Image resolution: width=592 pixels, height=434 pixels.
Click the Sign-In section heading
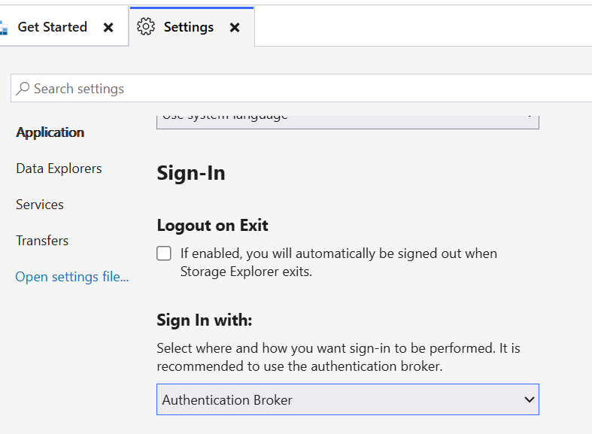click(191, 174)
